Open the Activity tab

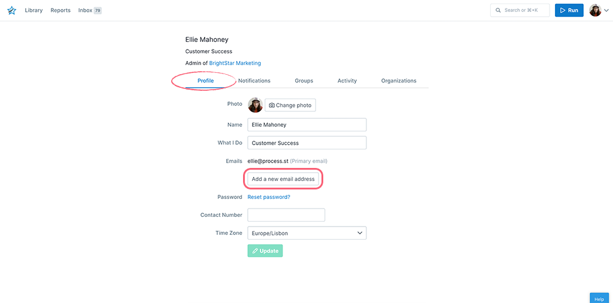(x=347, y=81)
